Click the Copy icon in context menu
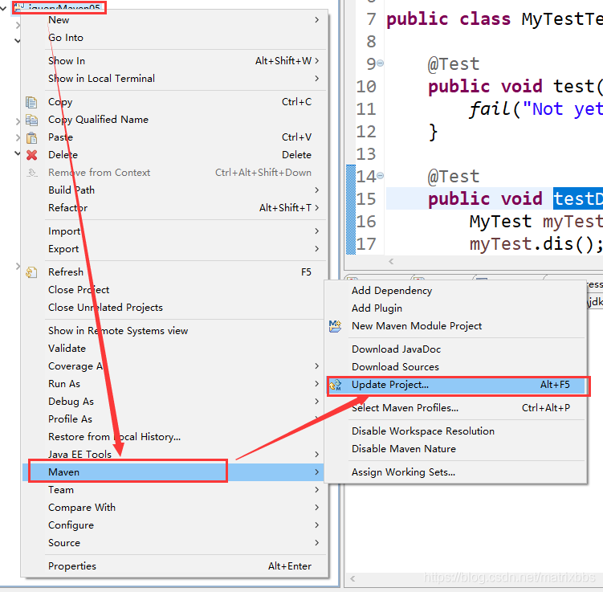 (31, 102)
